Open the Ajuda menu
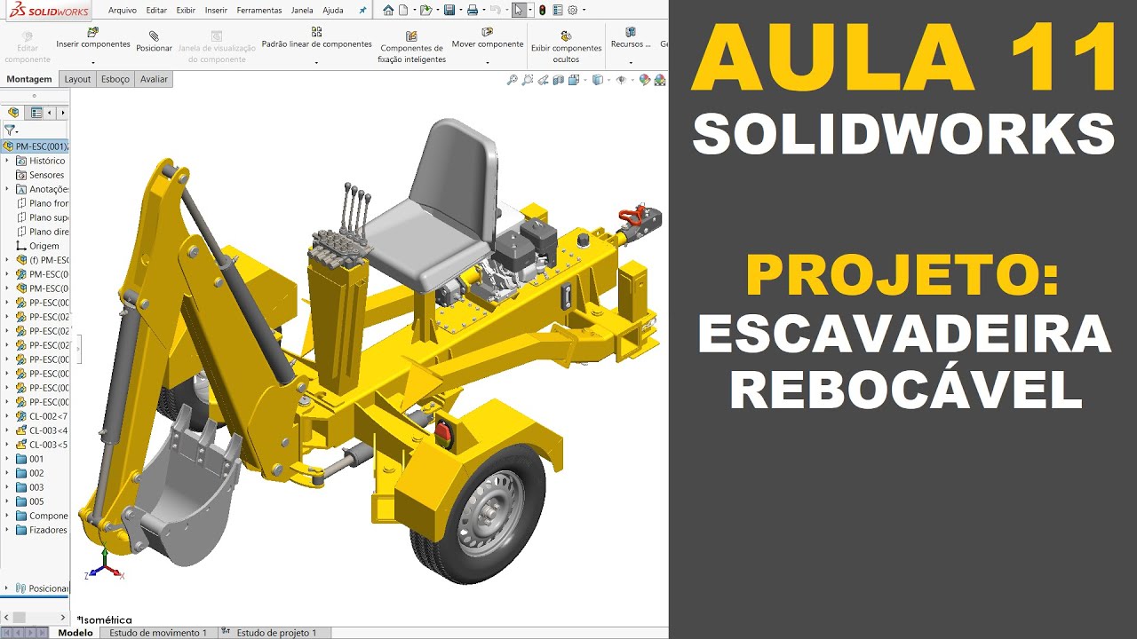1137x639 pixels. [x=333, y=11]
